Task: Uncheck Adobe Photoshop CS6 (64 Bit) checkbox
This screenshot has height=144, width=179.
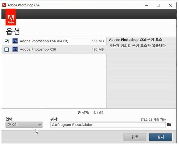Action: click(7, 41)
